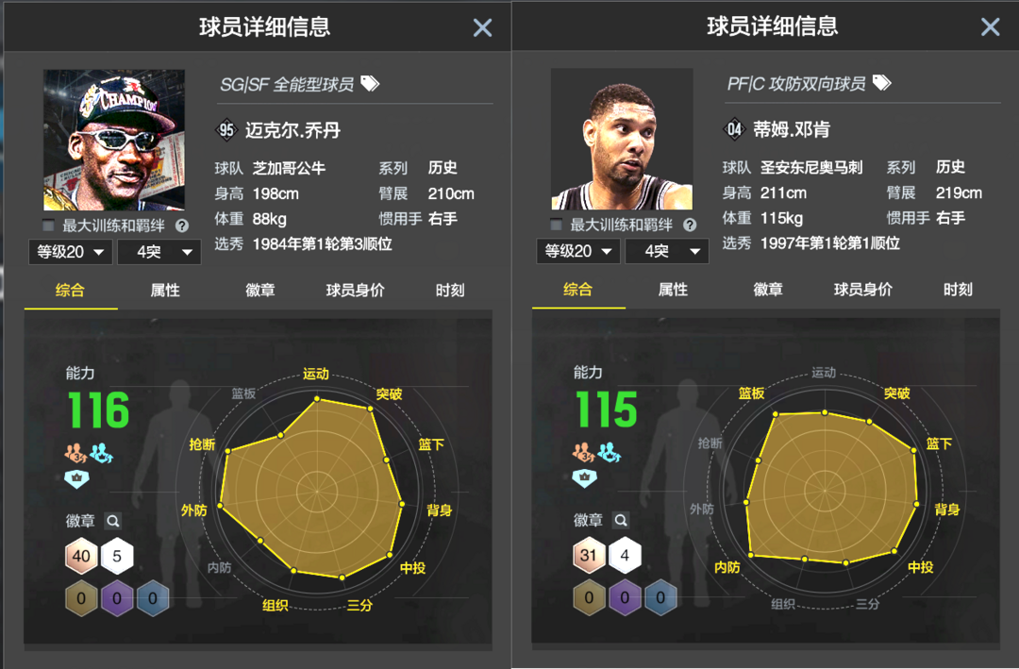
Task: Click the help icon next to Duncan's 最大训练和羁绊
Action: [690, 225]
